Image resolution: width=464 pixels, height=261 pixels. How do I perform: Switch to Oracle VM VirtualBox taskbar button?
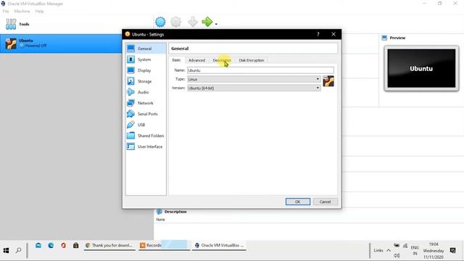click(220, 245)
